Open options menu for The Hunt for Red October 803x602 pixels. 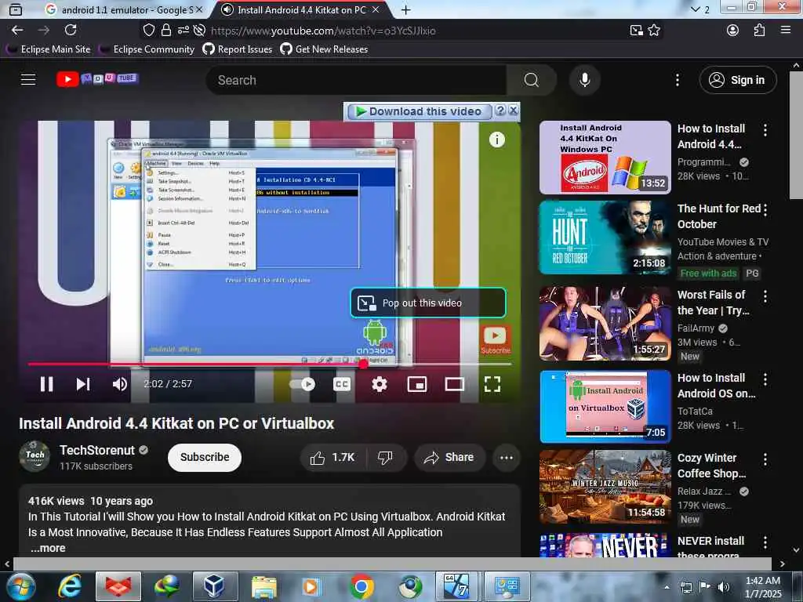[x=765, y=210]
